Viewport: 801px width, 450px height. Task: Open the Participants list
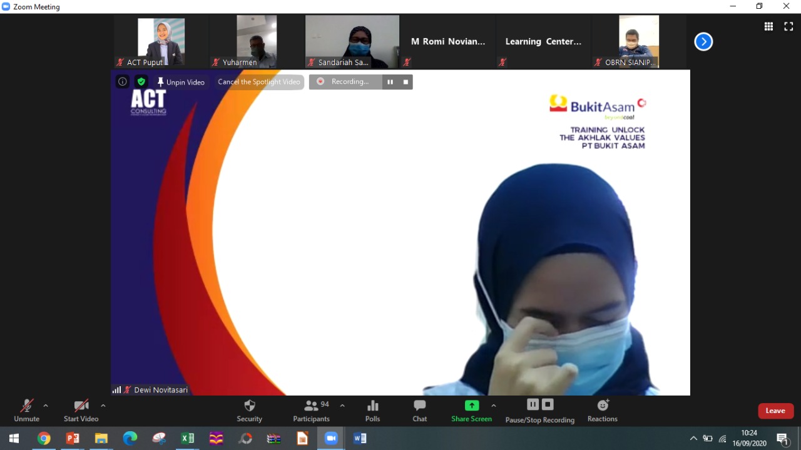point(311,406)
